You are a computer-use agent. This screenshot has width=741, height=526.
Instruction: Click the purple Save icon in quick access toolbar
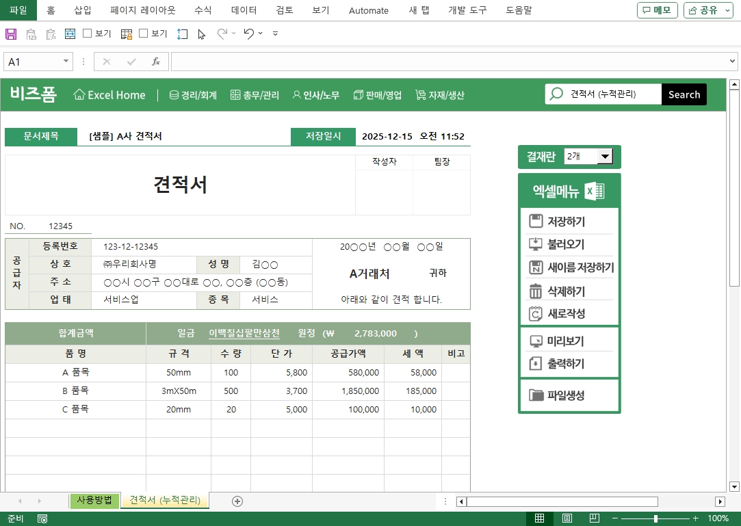pyautogui.click(x=11, y=34)
